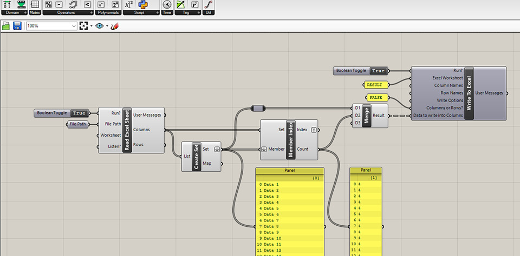Click the Row Names input label

coord(452,93)
